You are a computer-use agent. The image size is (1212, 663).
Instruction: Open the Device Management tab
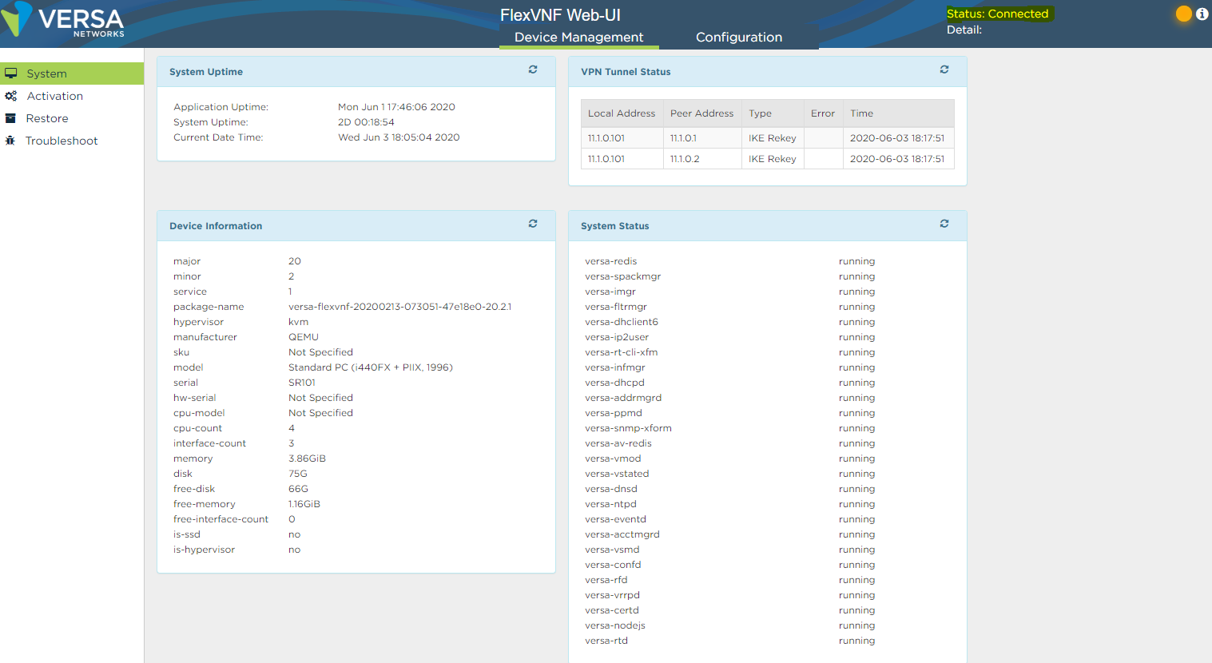pos(578,38)
